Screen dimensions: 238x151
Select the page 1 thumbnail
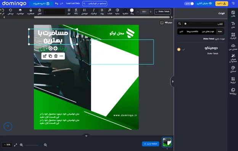click(x=167, y=142)
